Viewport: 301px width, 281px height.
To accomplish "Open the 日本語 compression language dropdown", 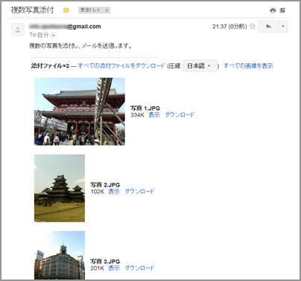I will (x=200, y=65).
